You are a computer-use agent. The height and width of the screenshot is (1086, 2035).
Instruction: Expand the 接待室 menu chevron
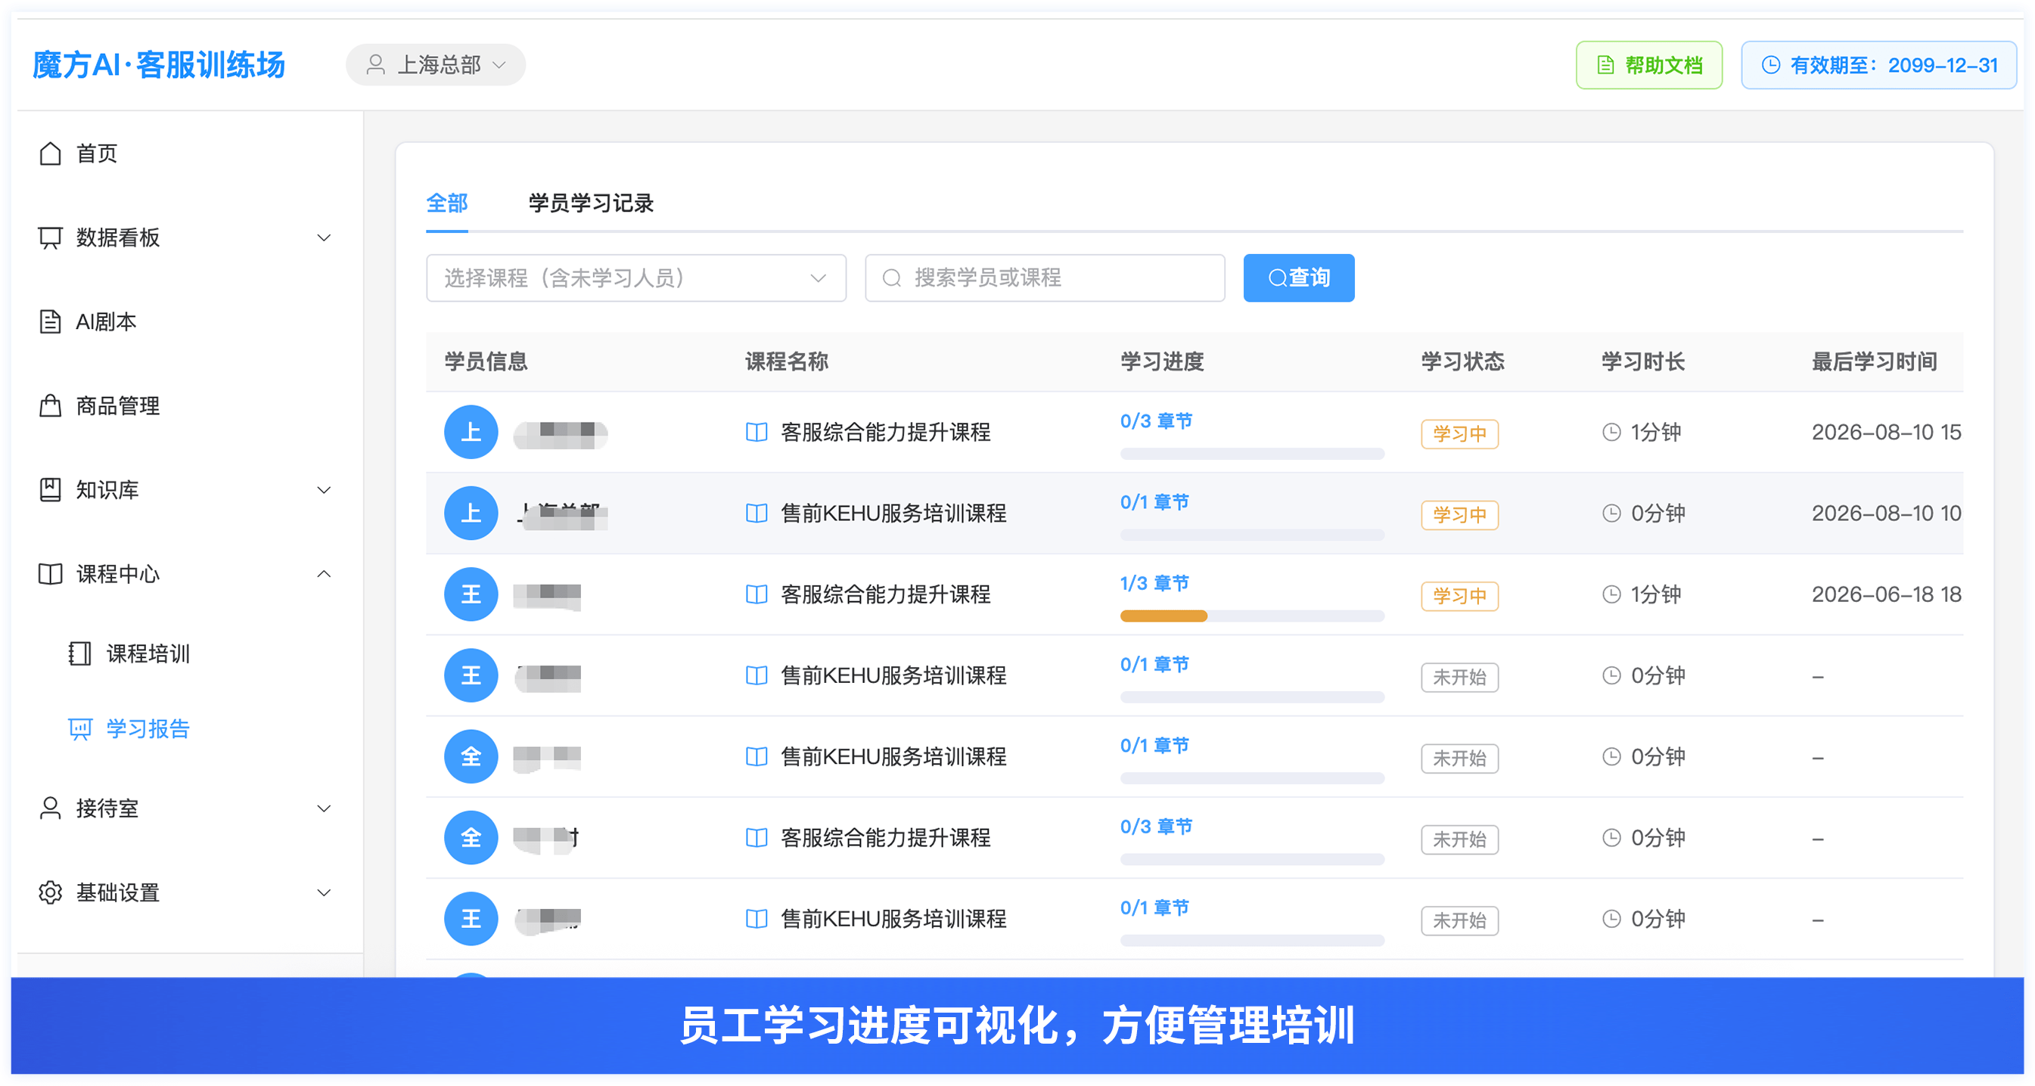tap(324, 808)
